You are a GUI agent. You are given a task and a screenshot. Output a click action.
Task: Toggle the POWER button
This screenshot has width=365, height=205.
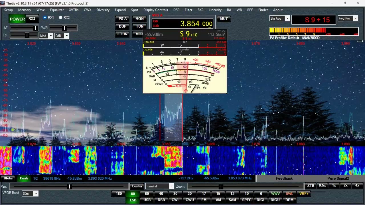[x=17, y=19]
